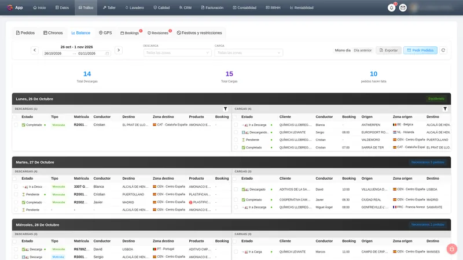Viewport: 463px width, 260px height.
Task: Click the VILLALUENGA origin cell
Action: click(374, 190)
